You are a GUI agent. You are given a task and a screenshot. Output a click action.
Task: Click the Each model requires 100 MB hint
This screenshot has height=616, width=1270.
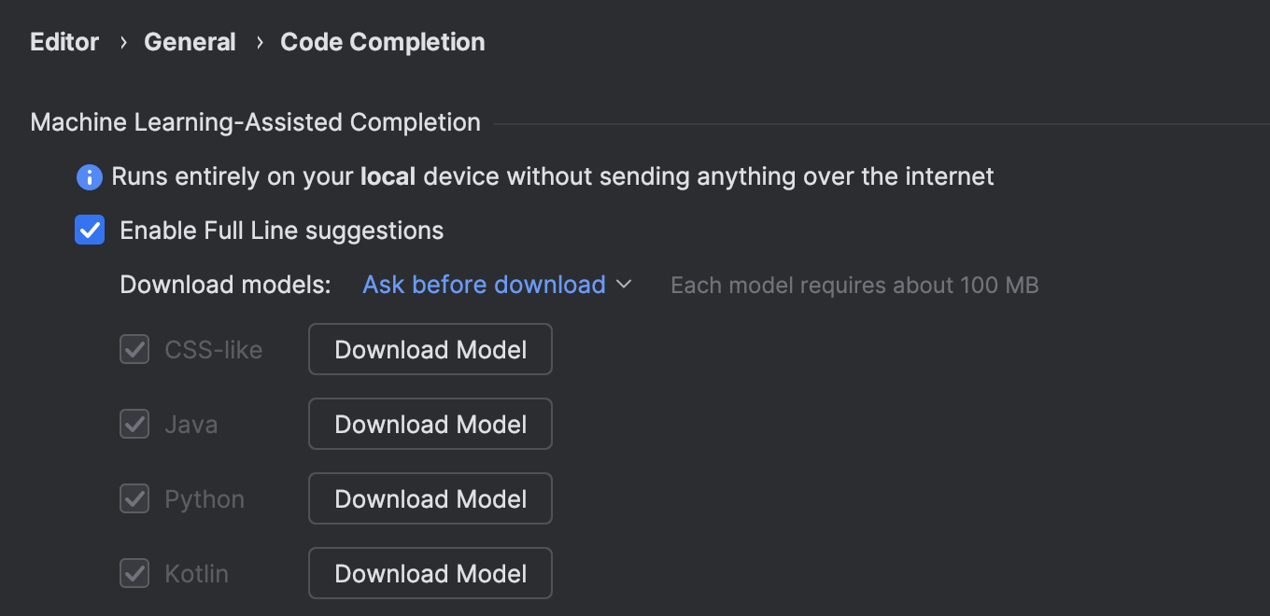[854, 285]
